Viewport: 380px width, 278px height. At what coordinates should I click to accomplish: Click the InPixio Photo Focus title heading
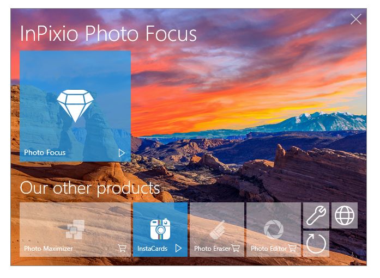108,33
